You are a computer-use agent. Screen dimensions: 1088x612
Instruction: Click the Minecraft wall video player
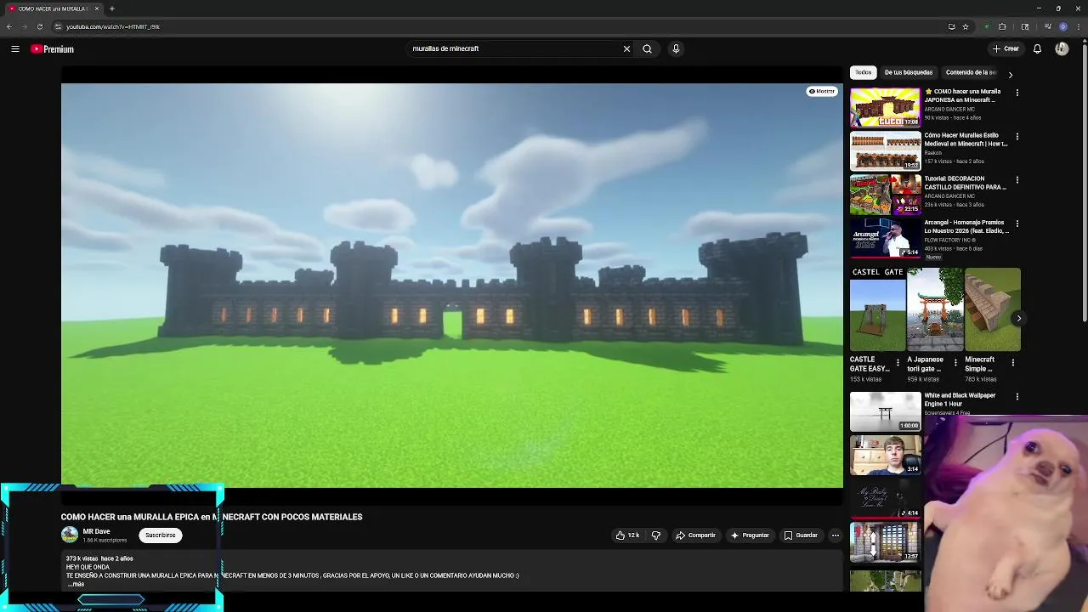click(x=452, y=286)
